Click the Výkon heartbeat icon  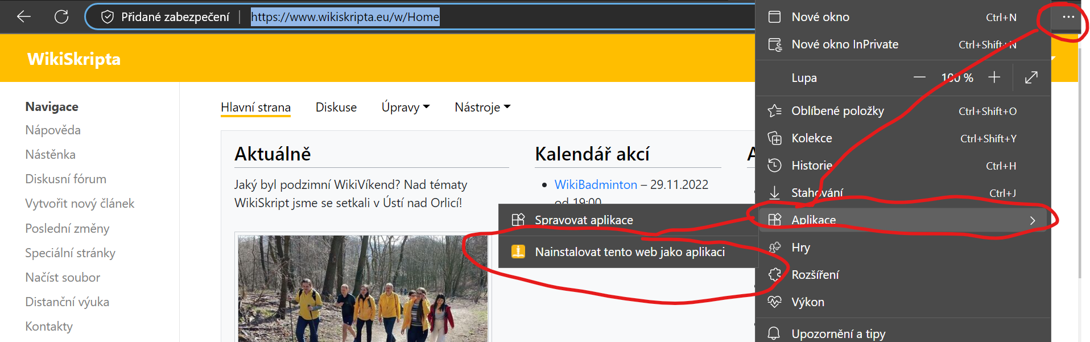click(774, 302)
